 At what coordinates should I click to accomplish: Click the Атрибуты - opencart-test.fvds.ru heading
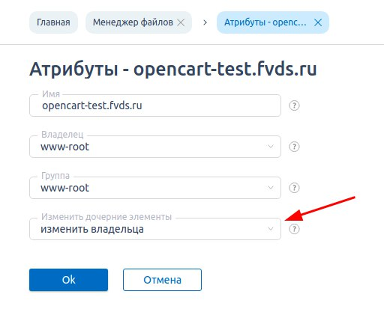point(173,70)
